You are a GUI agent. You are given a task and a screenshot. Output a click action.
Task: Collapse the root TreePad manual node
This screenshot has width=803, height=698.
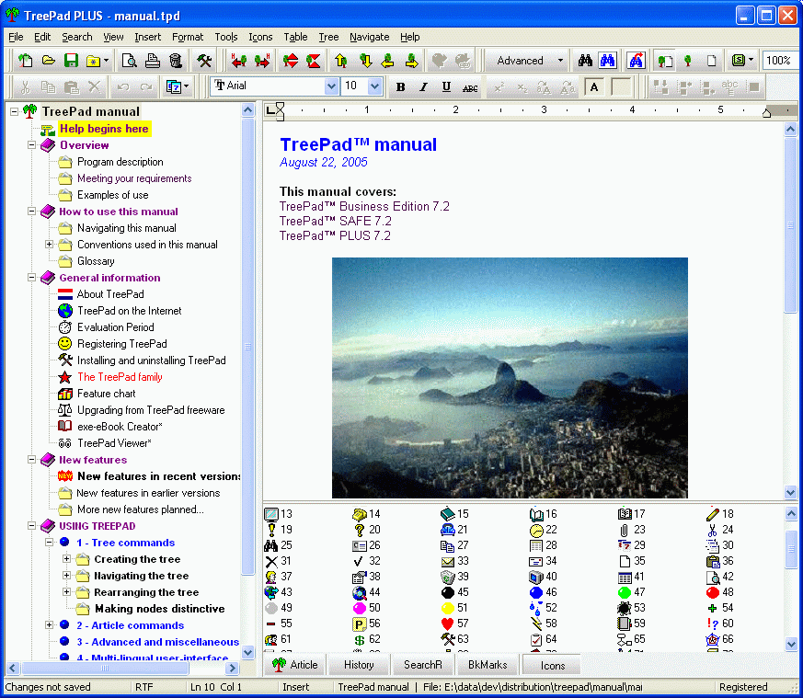(x=15, y=111)
